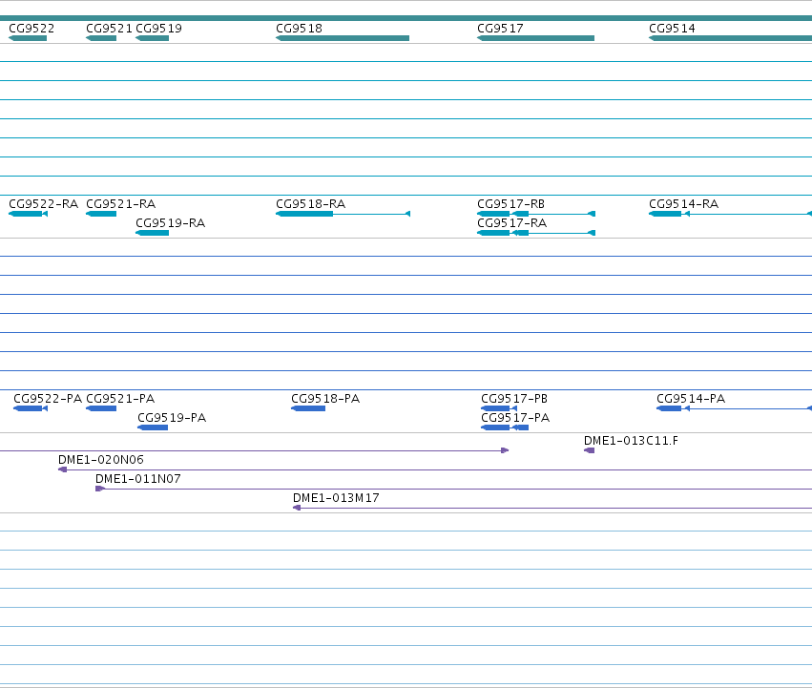Click the CG9521-RA transcript bar

pos(101,214)
